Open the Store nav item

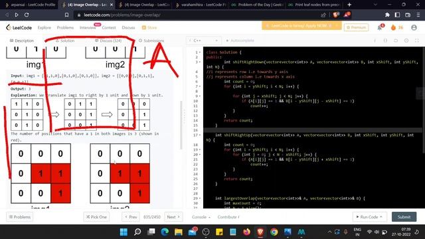tap(149, 28)
